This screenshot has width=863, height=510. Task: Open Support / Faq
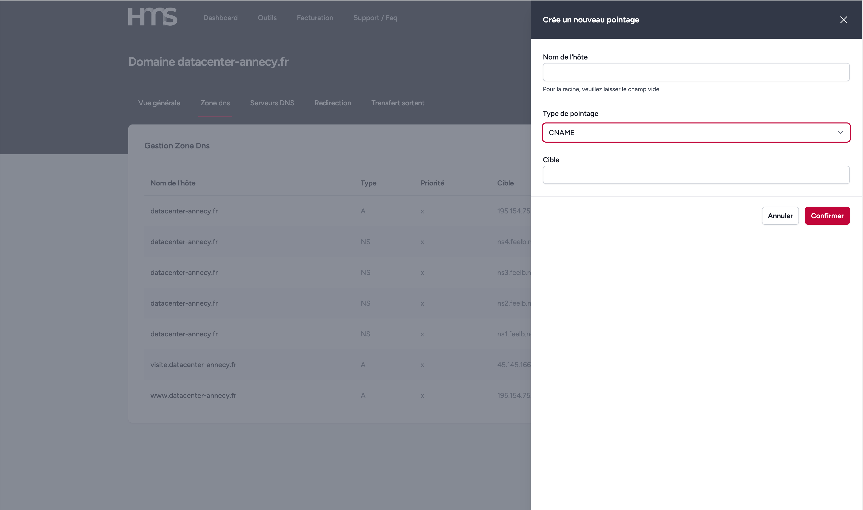(x=375, y=18)
